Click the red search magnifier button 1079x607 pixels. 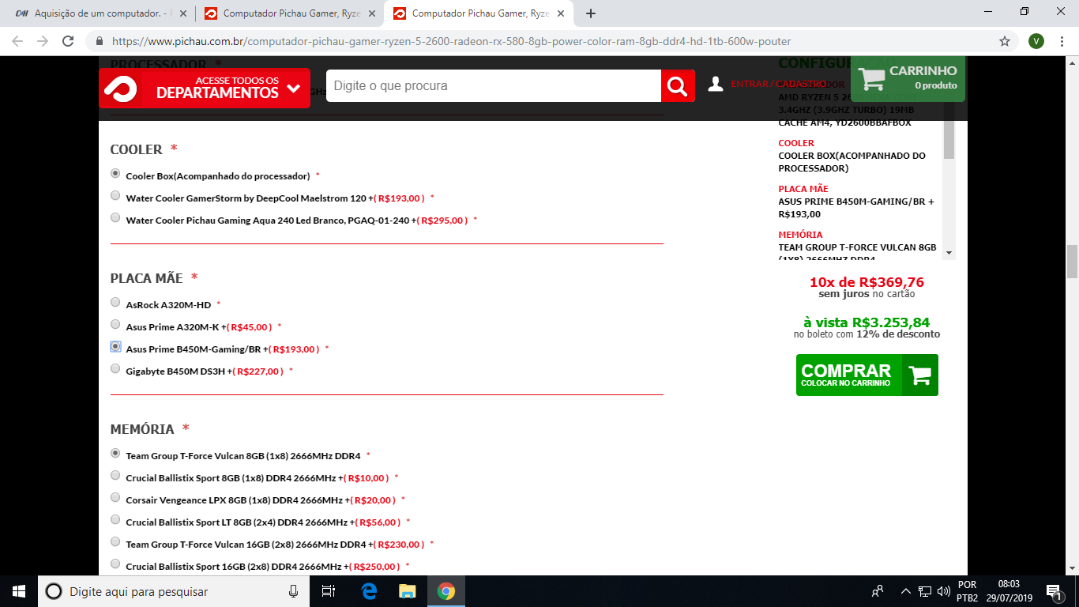[678, 86]
